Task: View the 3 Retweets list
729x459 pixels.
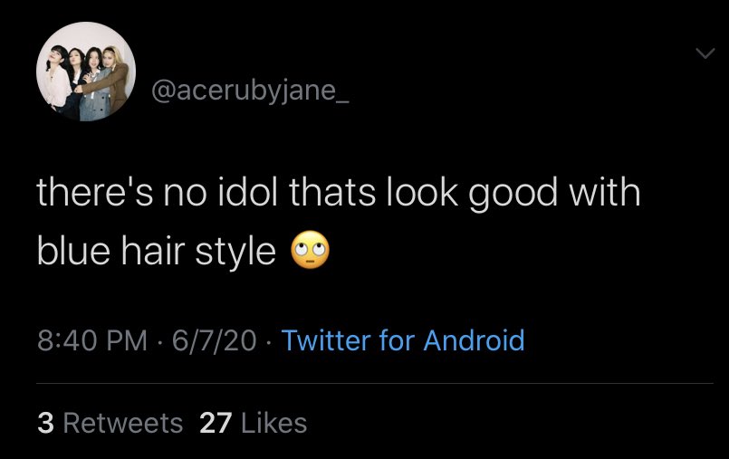Action: click(110, 423)
